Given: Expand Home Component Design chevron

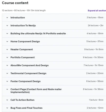Looking at the screenshot, I should pos(7,42).
